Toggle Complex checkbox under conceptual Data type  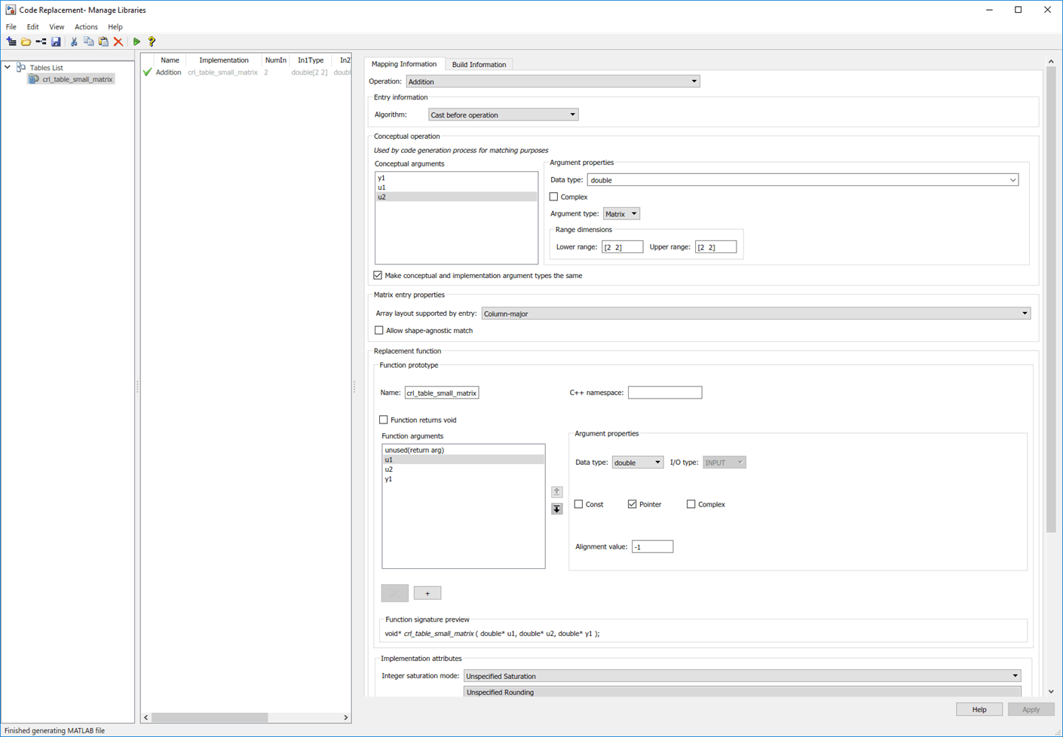pyautogui.click(x=554, y=197)
